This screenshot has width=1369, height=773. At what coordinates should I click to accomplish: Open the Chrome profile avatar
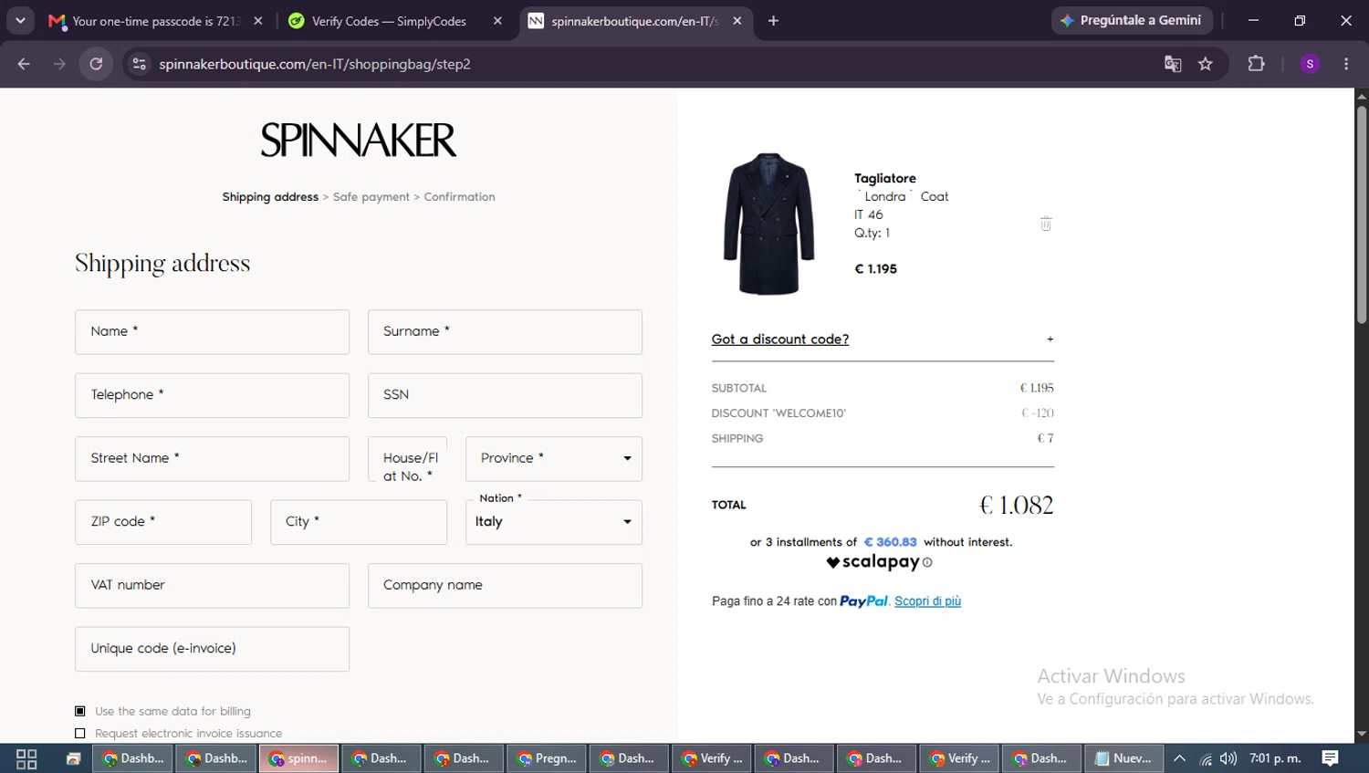point(1310,64)
